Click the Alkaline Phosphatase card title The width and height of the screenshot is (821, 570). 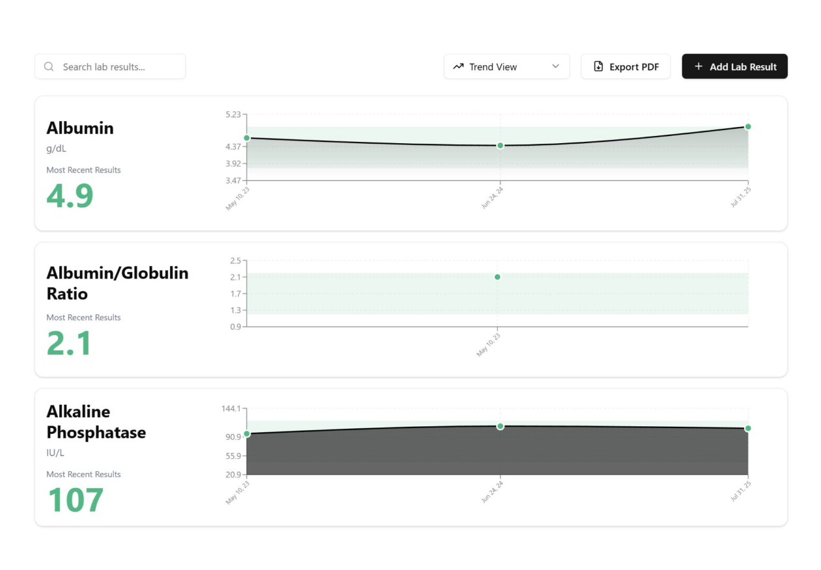click(96, 422)
